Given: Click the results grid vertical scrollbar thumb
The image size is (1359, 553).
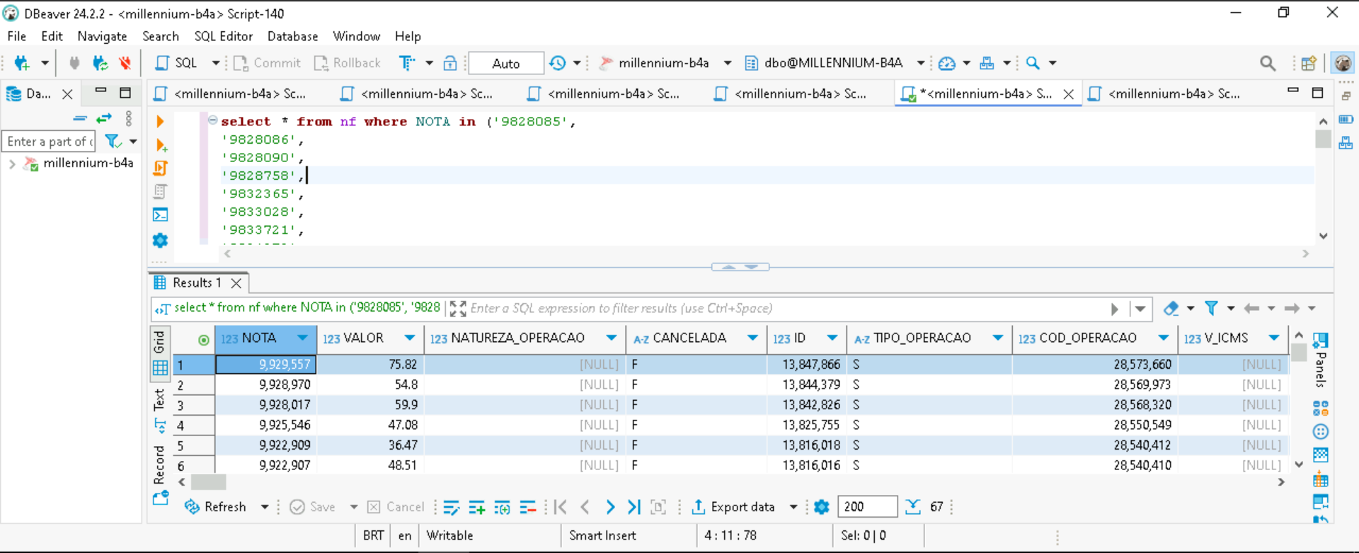Looking at the screenshot, I should pyautogui.click(x=1298, y=352).
